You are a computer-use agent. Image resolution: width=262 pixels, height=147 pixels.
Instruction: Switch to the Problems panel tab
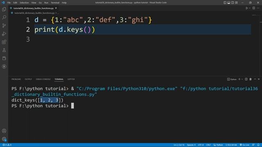coord(16,79)
